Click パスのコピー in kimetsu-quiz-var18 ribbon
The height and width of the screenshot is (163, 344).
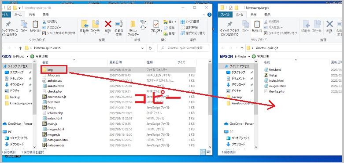pos(52,27)
